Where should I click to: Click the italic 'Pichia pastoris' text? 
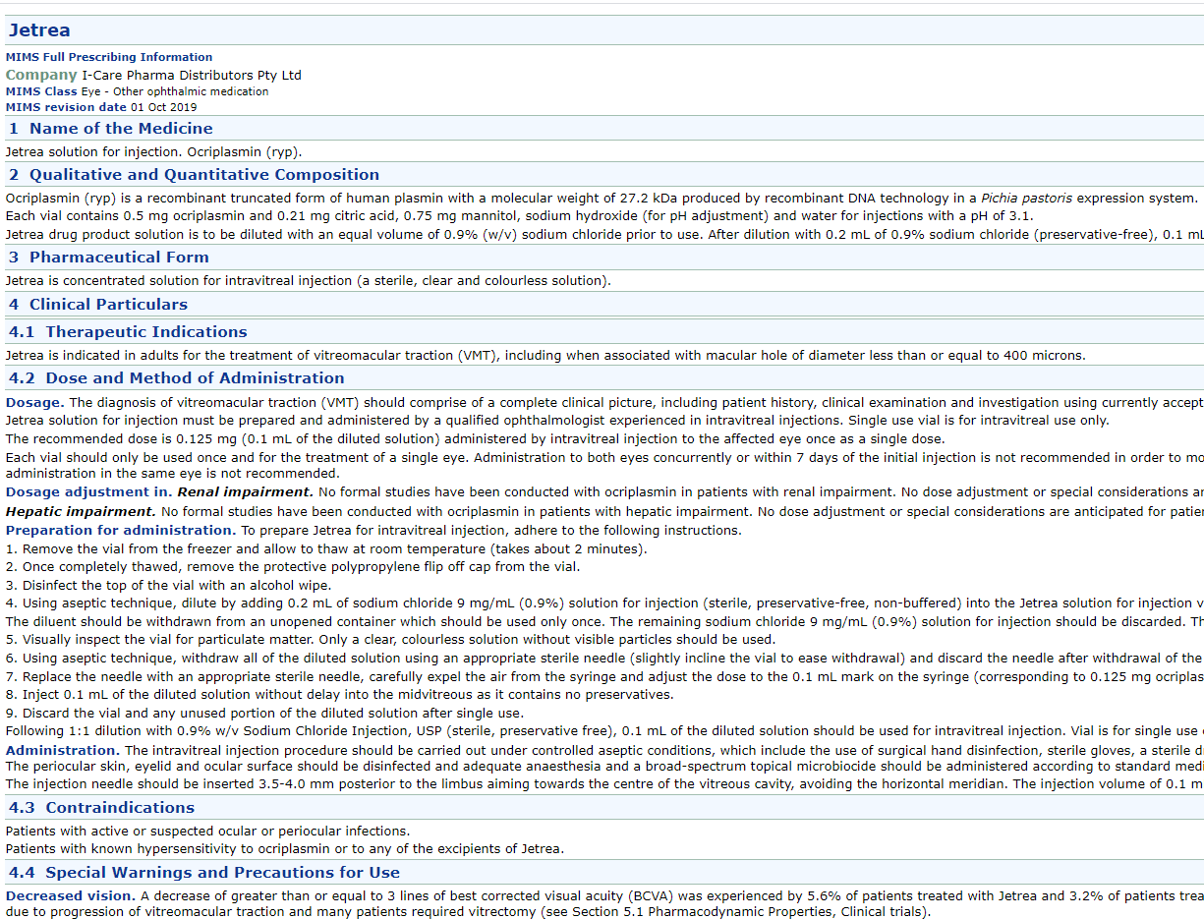tap(1025, 199)
